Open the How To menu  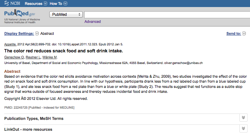click(56, 4)
